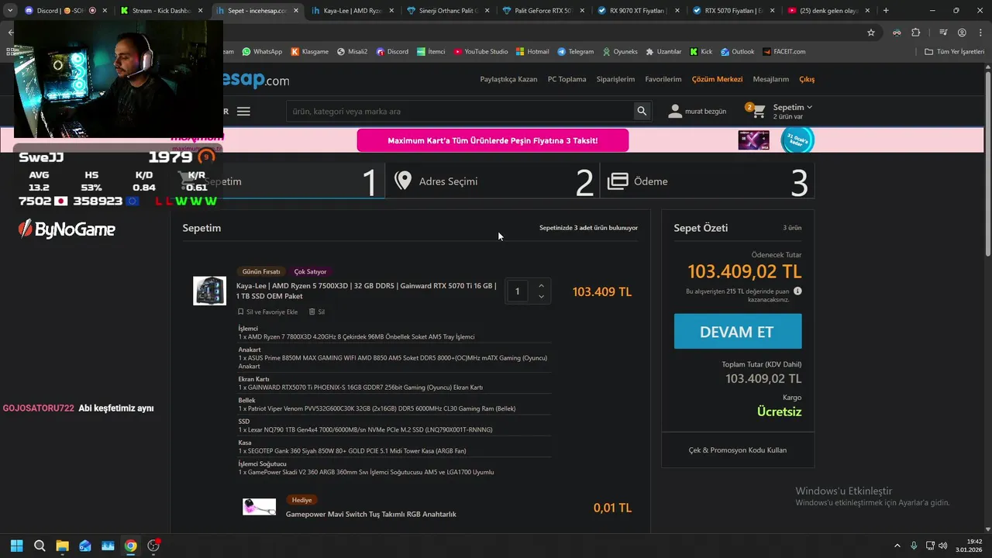Open File Explorer from taskbar
992x558 pixels.
62,546
